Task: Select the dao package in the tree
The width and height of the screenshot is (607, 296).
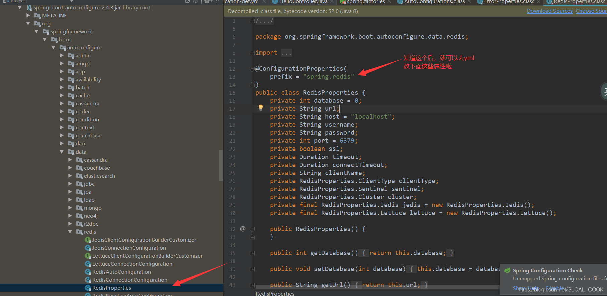Action: (80, 143)
